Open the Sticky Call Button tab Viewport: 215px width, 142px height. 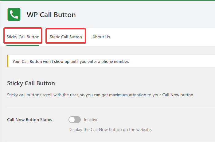click(x=23, y=37)
